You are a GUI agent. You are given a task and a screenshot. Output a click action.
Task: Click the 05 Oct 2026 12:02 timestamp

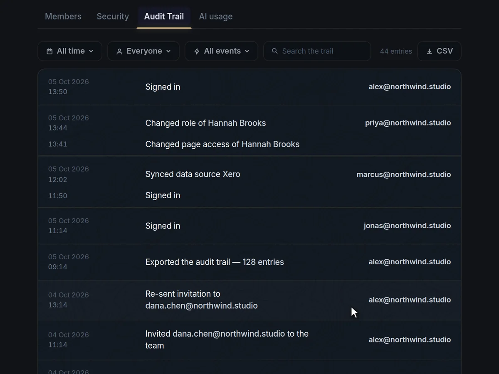[x=69, y=174]
